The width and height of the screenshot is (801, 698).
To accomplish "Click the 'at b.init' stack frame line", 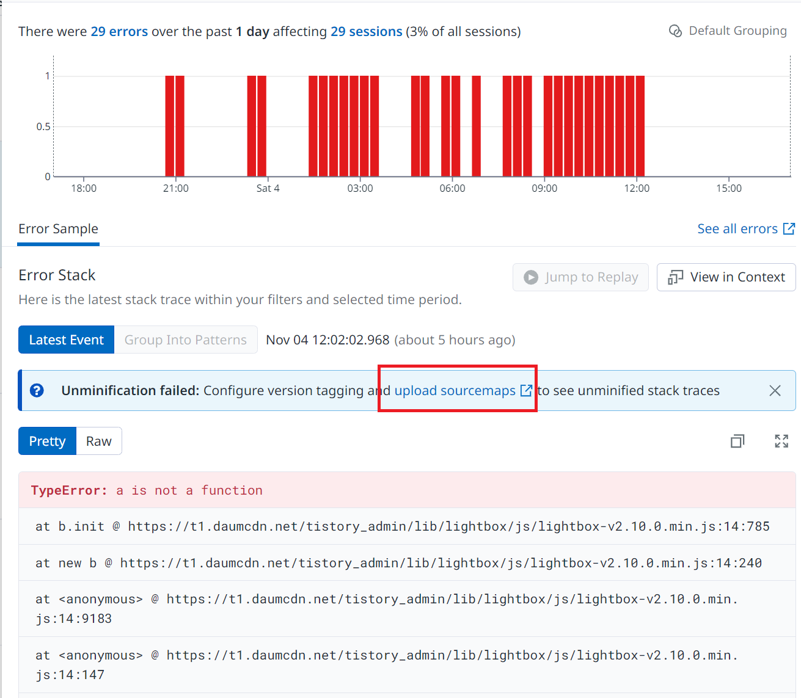I will coord(407,526).
